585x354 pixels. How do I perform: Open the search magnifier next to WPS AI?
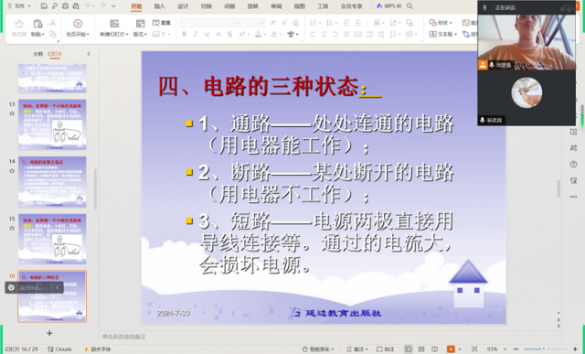[x=409, y=6]
